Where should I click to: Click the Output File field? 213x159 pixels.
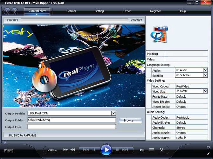(x=72, y=127)
